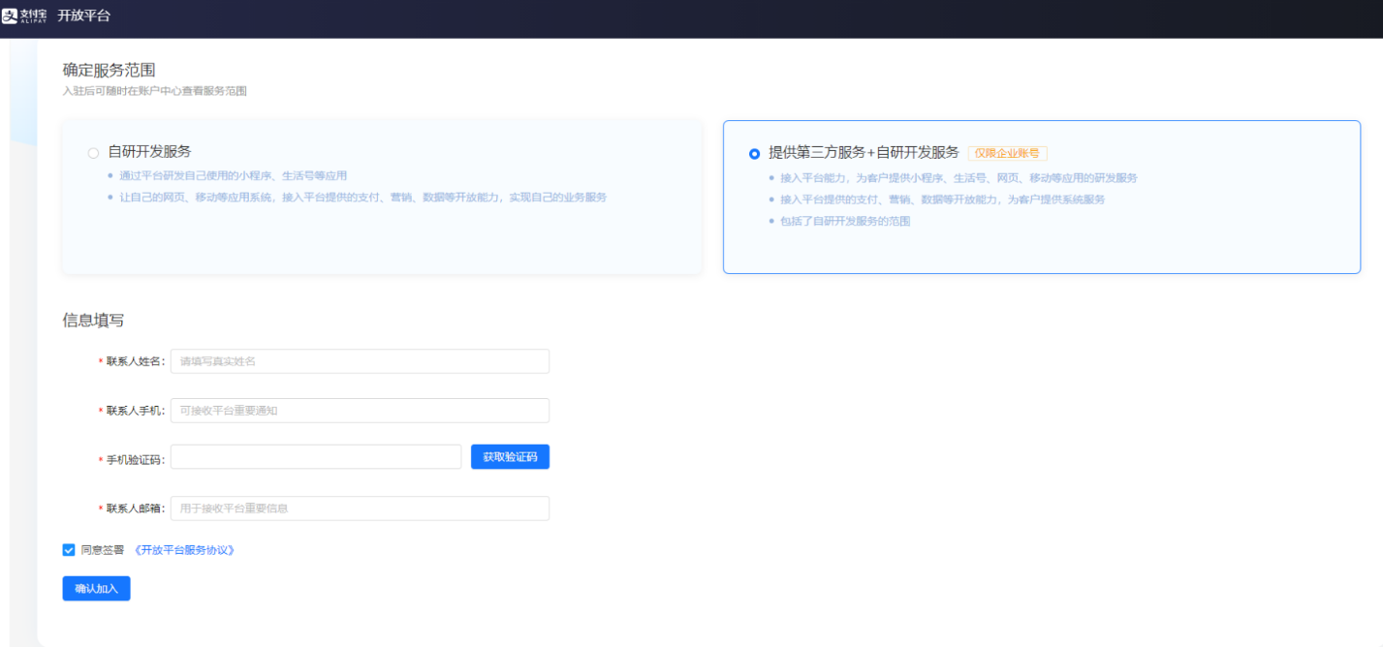Click the 联系人邮箱 email input field
The width and height of the screenshot is (1383, 647).
pos(360,508)
